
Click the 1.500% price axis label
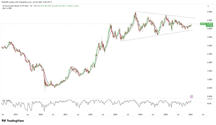click(210, 71)
